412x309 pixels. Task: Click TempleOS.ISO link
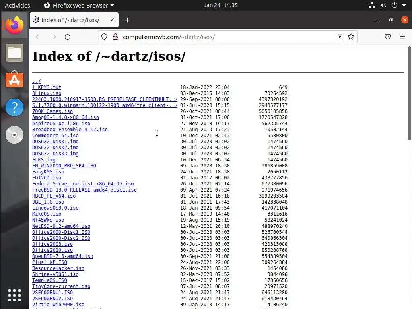(49, 280)
